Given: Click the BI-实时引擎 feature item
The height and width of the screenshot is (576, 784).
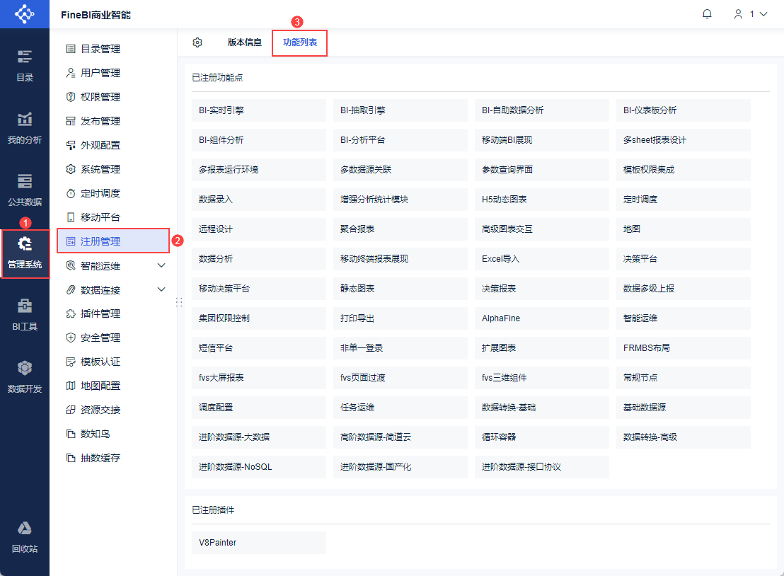Looking at the screenshot, I should (259, 110).
